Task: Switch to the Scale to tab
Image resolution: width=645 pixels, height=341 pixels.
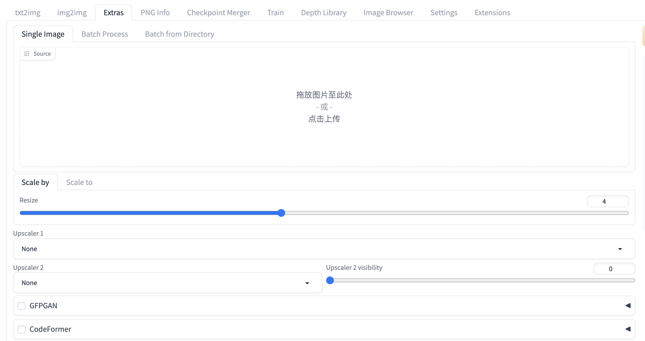Action: (x=79, y=182)
